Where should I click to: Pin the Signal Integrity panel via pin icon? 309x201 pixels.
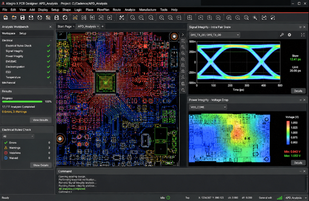point(300,27)
